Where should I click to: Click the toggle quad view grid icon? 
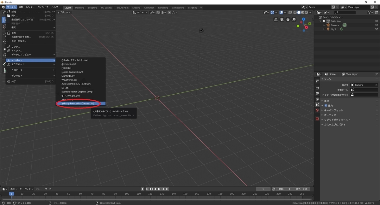click(x=276, y=20)
